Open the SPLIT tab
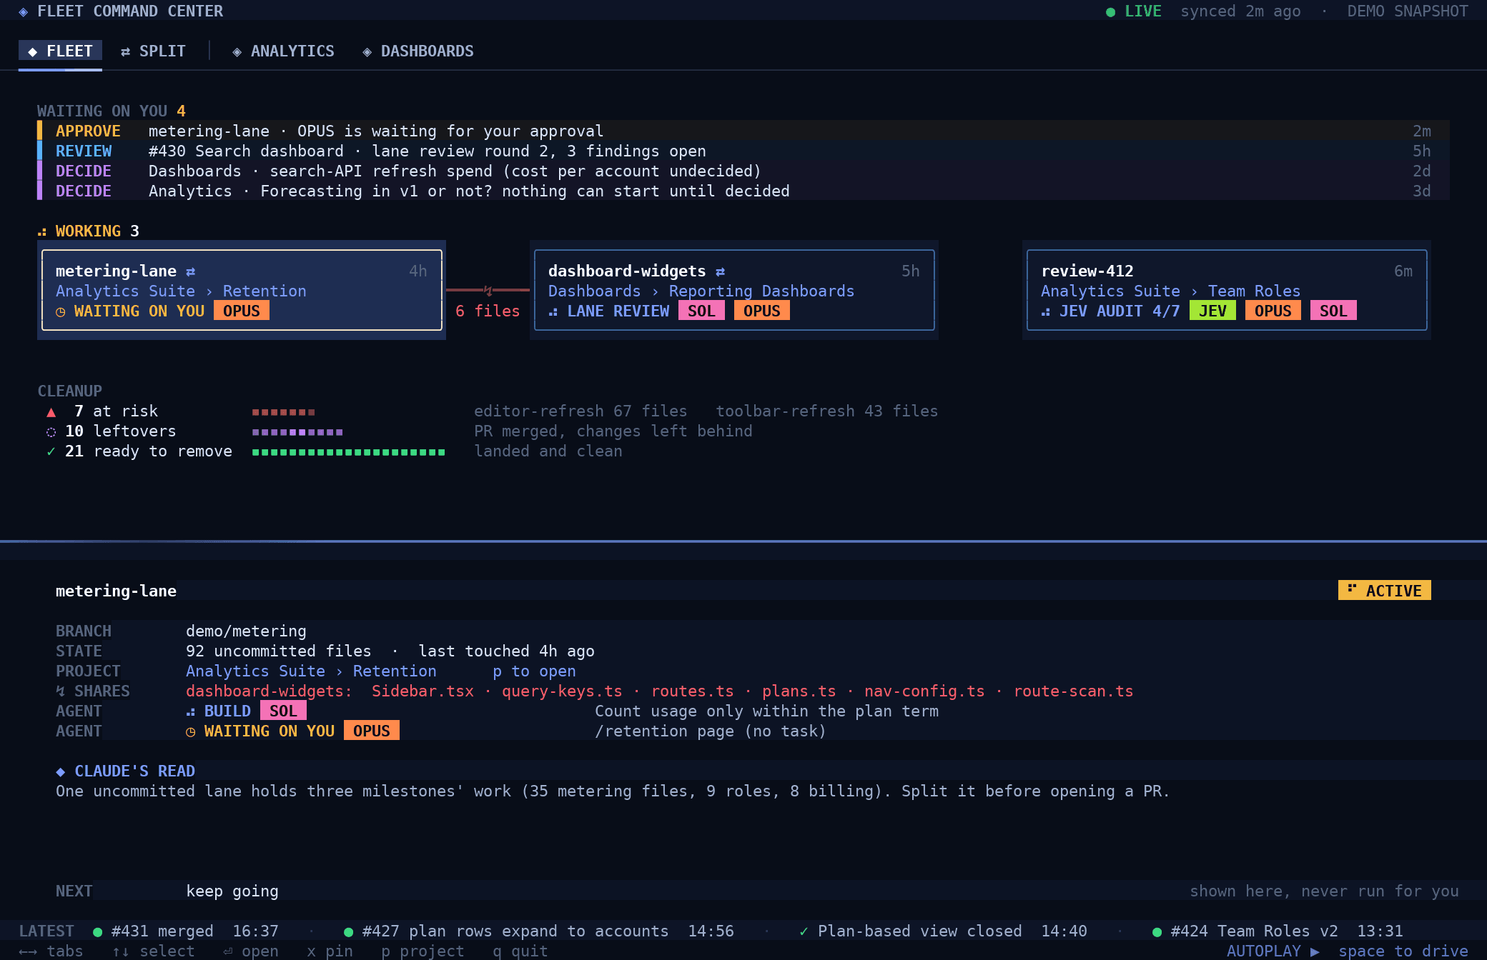1487x960 pixels. [x=153, y=51]
